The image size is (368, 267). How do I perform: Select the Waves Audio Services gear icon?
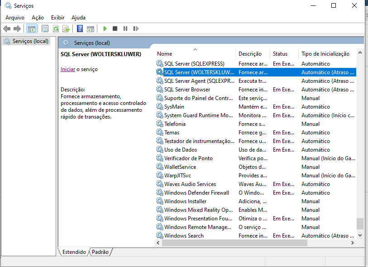(x=160, y=184)
